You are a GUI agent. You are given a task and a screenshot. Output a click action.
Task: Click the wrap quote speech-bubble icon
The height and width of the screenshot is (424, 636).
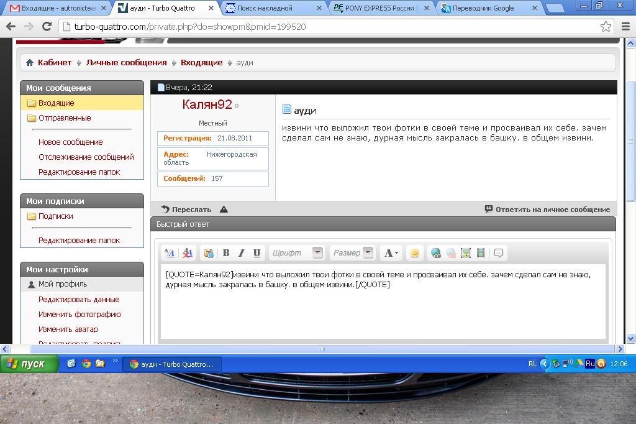click(x=499, y=253)
